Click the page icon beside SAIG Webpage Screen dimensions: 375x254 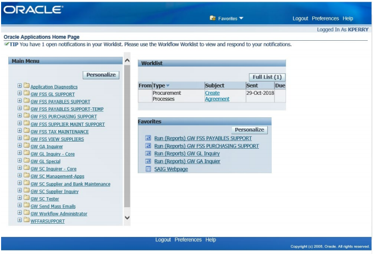[x=148, y=169]
